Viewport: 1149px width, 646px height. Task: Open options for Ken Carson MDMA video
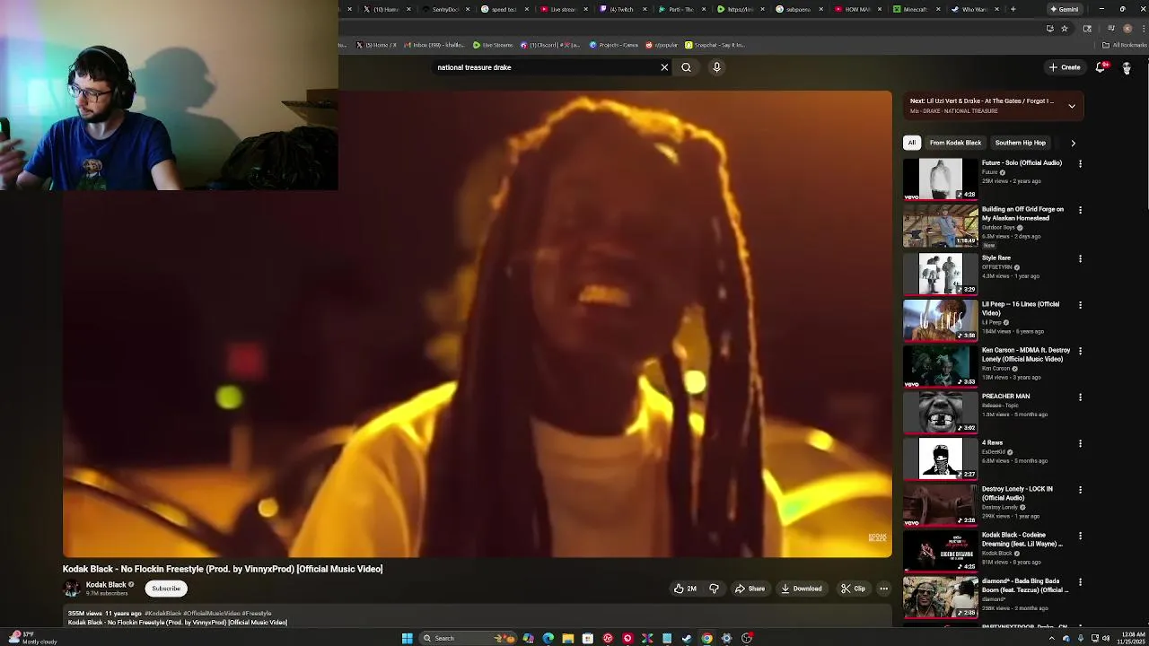coord(1080,352)
